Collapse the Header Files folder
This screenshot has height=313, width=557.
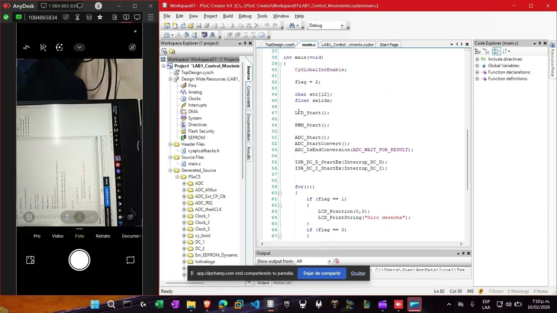tap(171, 144)
